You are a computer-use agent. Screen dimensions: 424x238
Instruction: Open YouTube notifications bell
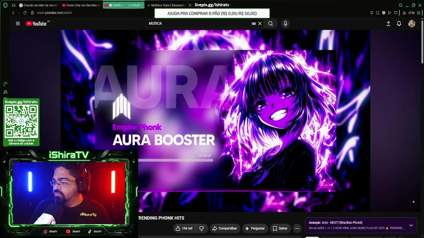399,23
